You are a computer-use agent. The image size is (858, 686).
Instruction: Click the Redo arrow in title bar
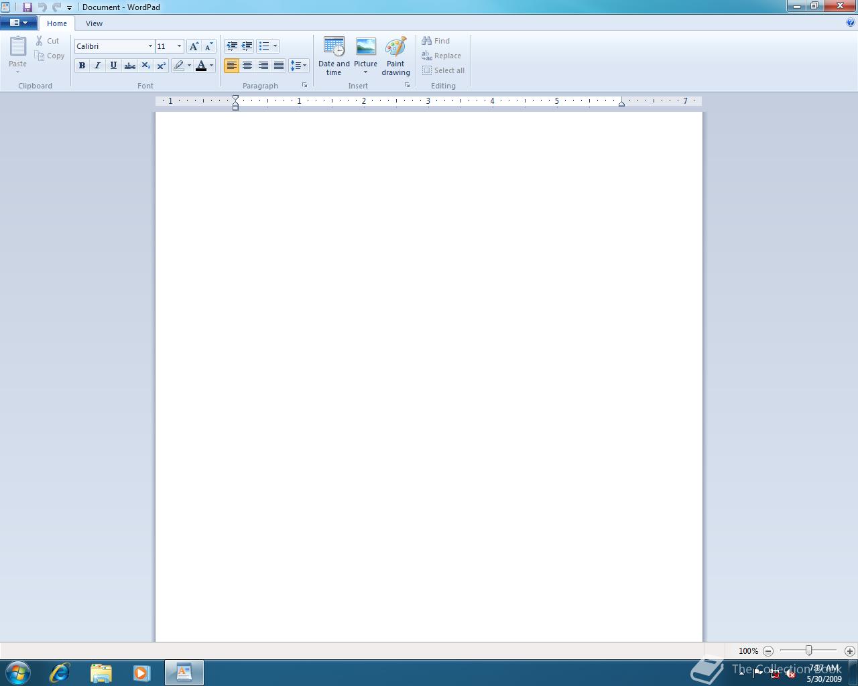(x=56, y=7)
